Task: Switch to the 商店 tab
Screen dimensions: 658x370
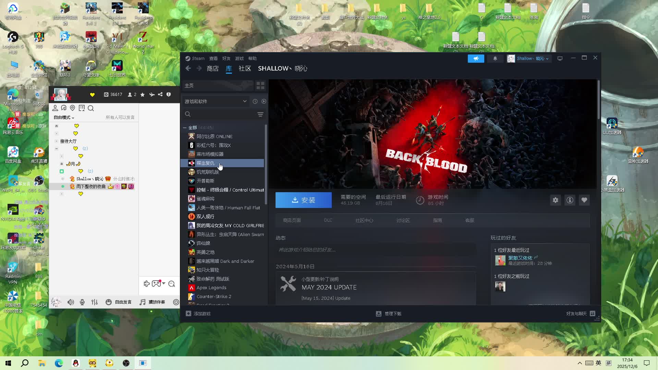Action: [x=212, y=69]
